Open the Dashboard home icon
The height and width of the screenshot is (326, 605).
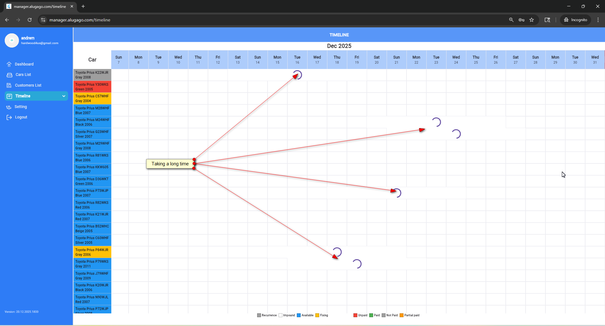click(x=9, y=64)
